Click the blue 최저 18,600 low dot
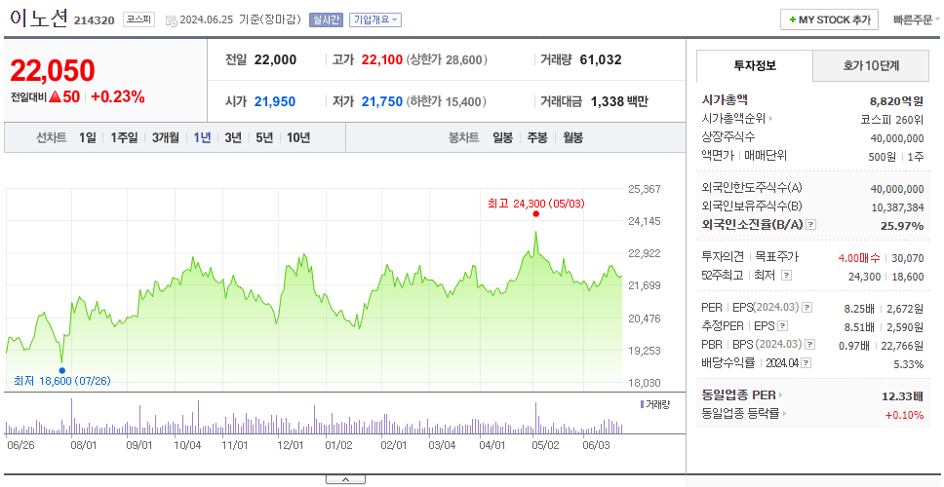The width and height of the screenshot is (944, 487). (62, 370)
